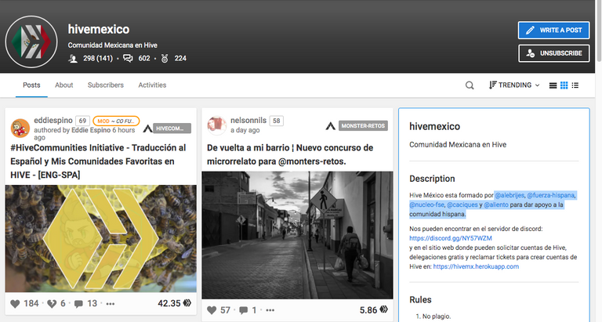Click the HIVECOM... tag label
The width and height of the screenshot is (602, 322).
pyautogui.click(x=172, y=128)
